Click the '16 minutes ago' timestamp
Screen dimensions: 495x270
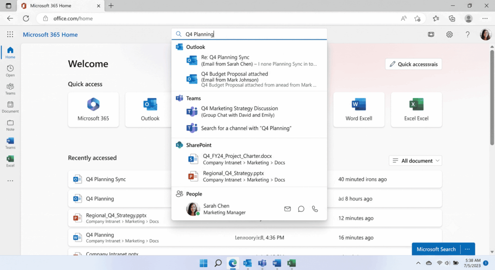click(x=356, y=238)
